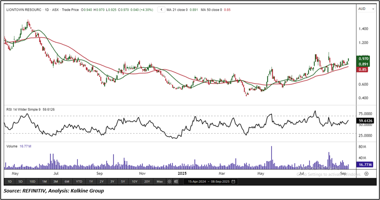Image resolution: width=380 pixels, height=200 pixels.
Task: Click the (+4.30%) percentage change in the header
Action: pos(146,10)
